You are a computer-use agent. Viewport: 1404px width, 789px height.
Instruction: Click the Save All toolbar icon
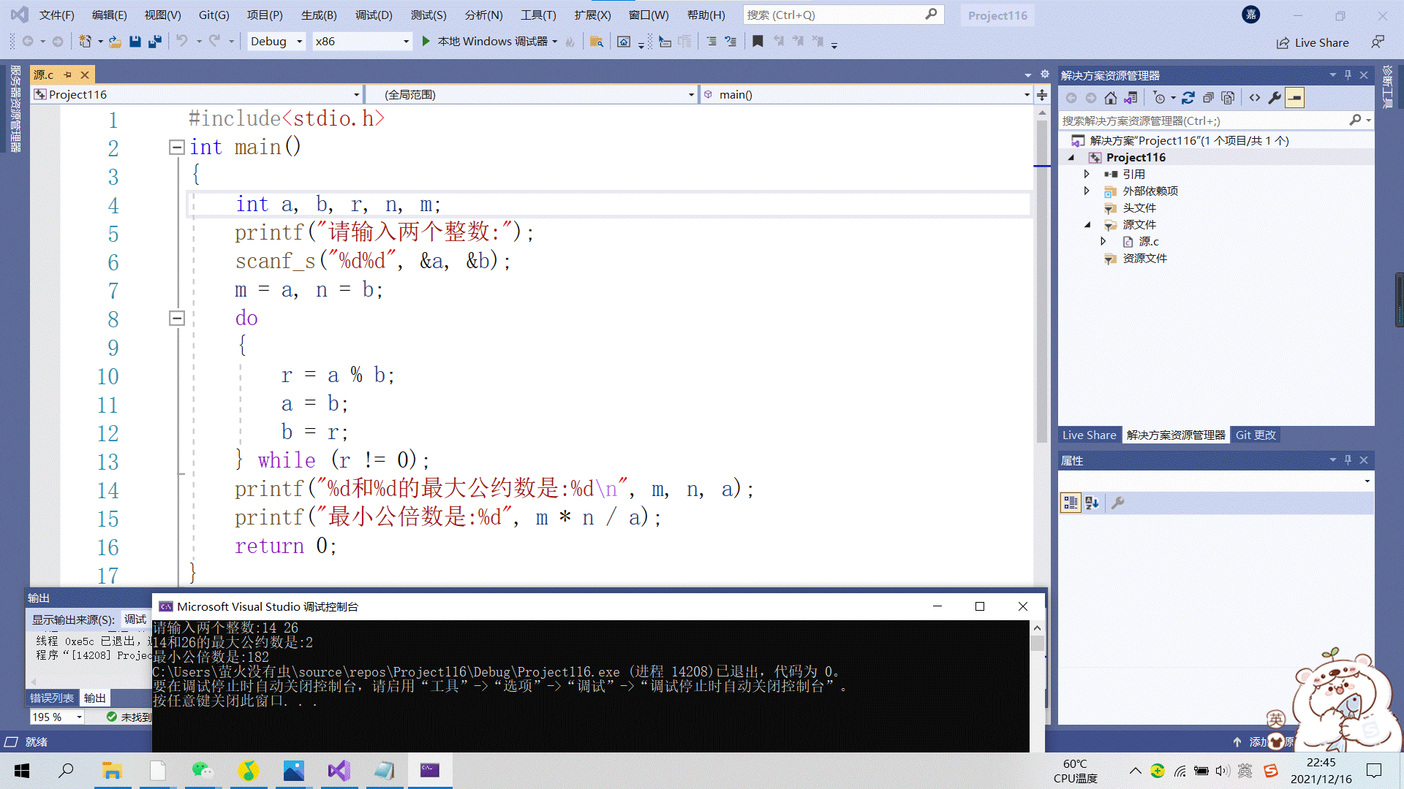(155, 42)
